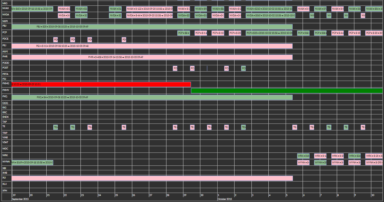Select the QQQ row label

pyautogui.click(x=5, y=103)
